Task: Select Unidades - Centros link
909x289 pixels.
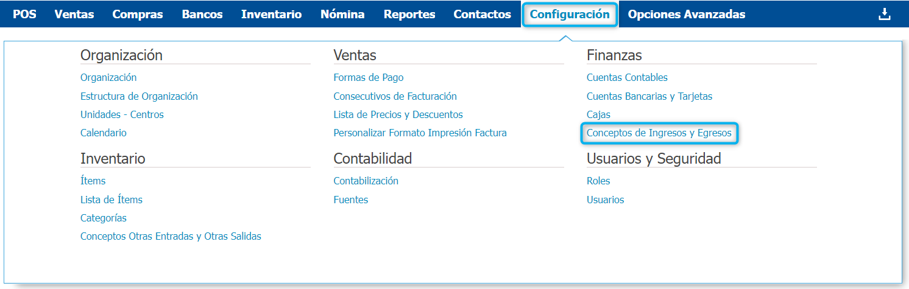Action: coord(122,114)
